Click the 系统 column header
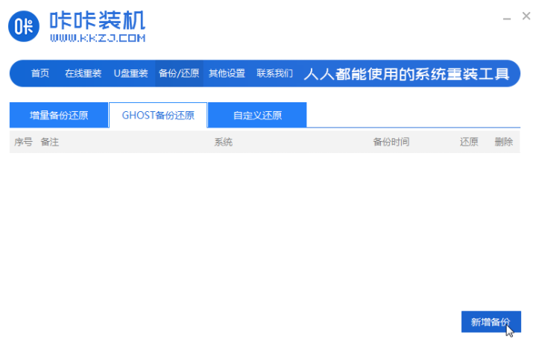This screenshot has width=539, height=344. [x=224, y=142]
